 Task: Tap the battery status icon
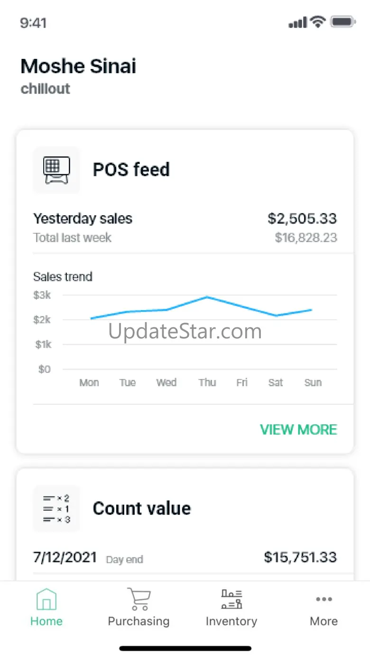(343, 22)
